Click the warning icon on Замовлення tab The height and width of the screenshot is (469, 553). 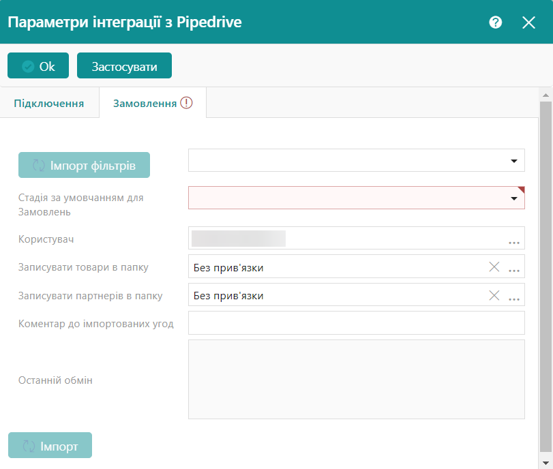[x=186, y=103]
